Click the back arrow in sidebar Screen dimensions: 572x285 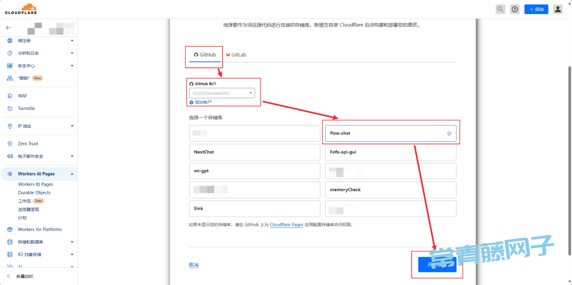click(x=8, y=27)
